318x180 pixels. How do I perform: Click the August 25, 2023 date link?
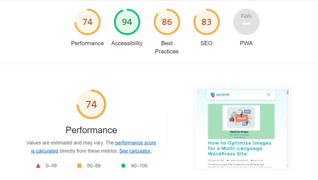click(217, 160)
